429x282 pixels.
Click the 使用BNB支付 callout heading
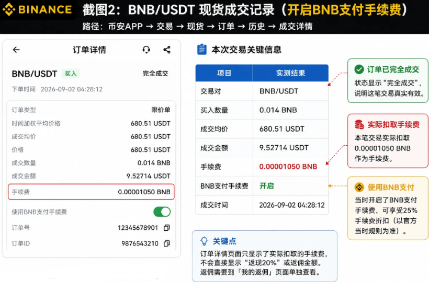(x=391, y=187)
